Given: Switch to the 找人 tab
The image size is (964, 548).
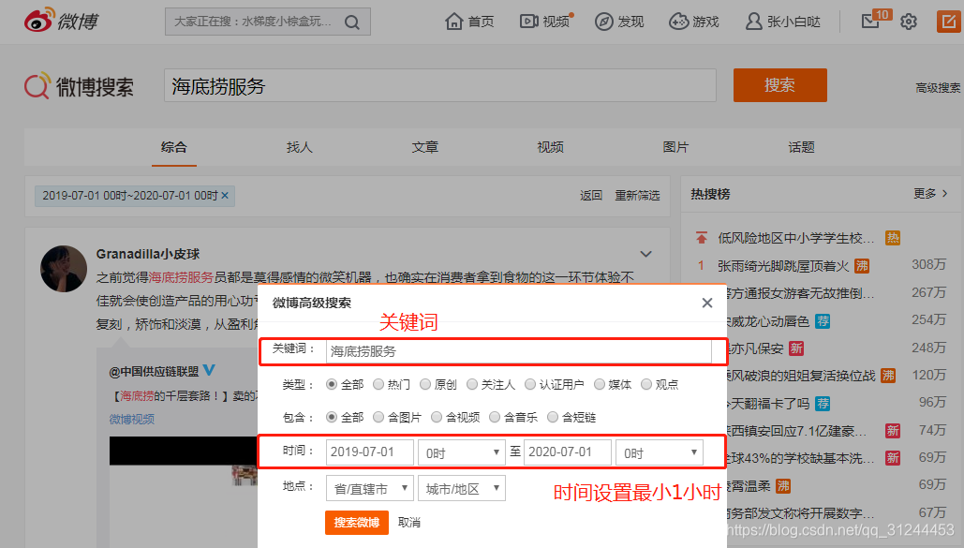Looking at the screenshot, I should (300, 147).
